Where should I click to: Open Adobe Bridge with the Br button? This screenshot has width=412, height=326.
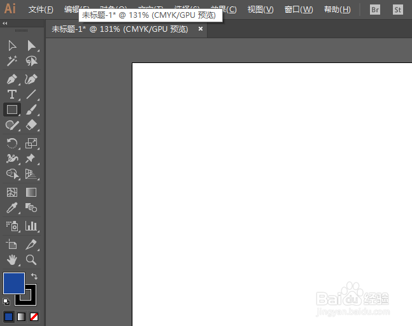(375, 10)
